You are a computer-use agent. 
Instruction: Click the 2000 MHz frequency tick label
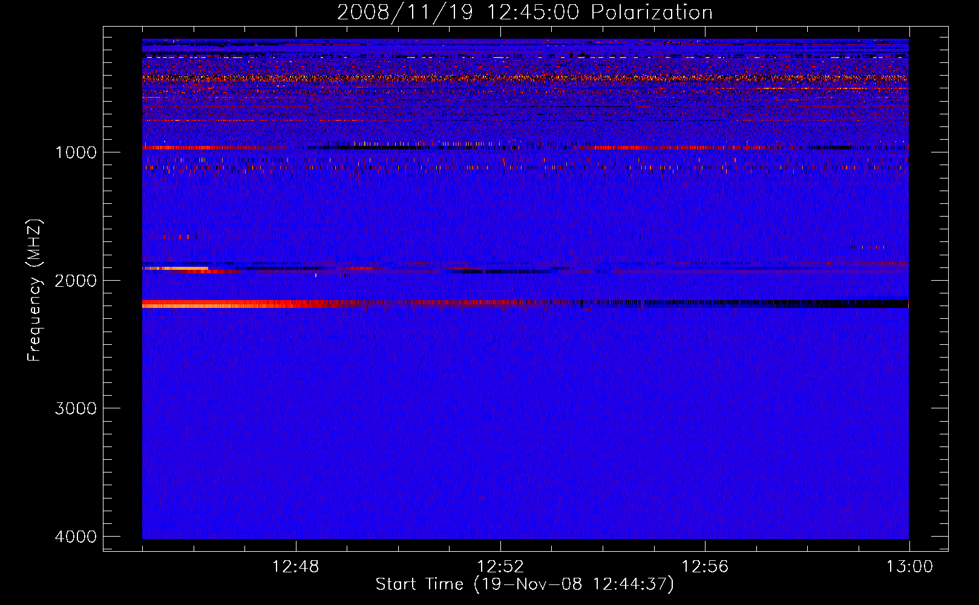tap(76, 280)
